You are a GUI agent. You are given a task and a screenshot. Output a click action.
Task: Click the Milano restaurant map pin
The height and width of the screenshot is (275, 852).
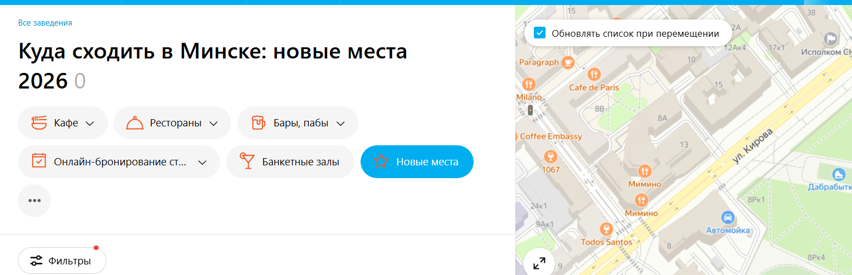click(529, 84)
